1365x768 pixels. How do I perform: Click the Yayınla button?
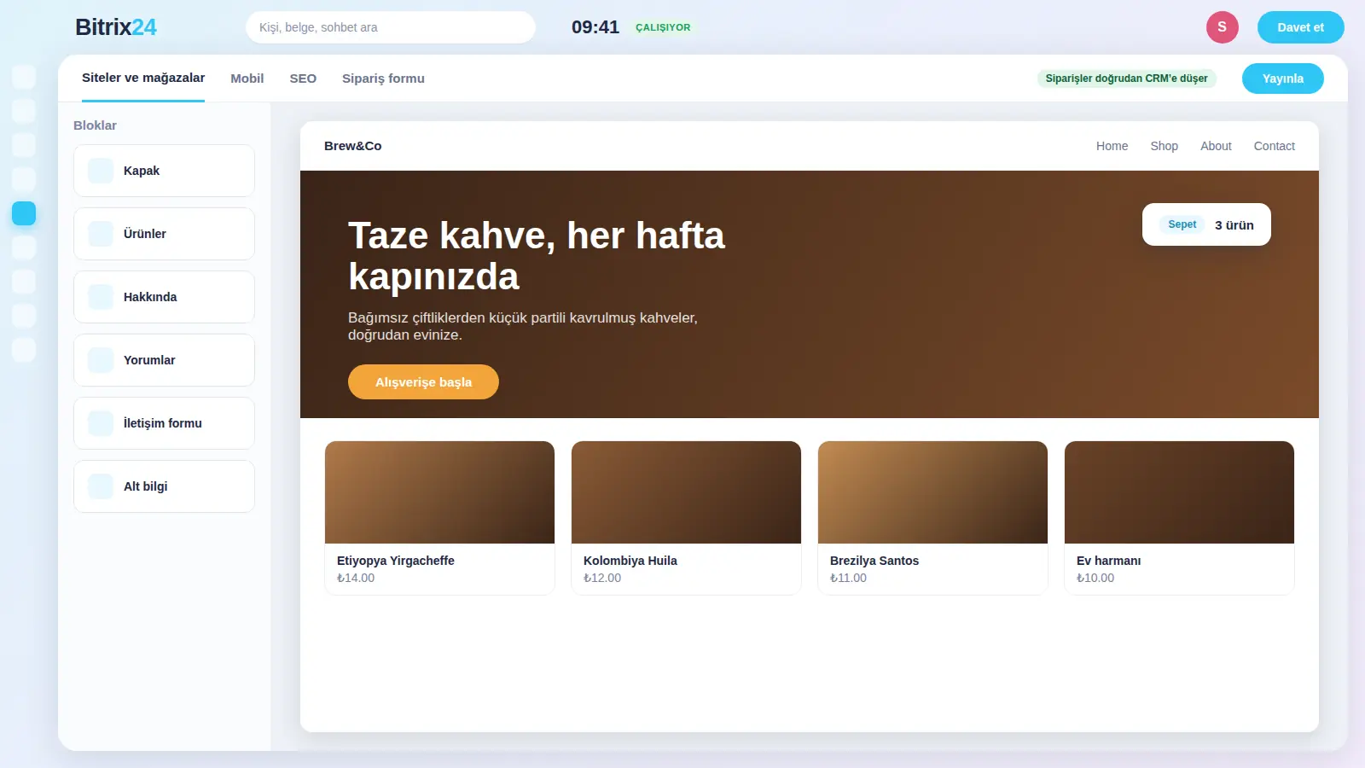pos(1282,79)
